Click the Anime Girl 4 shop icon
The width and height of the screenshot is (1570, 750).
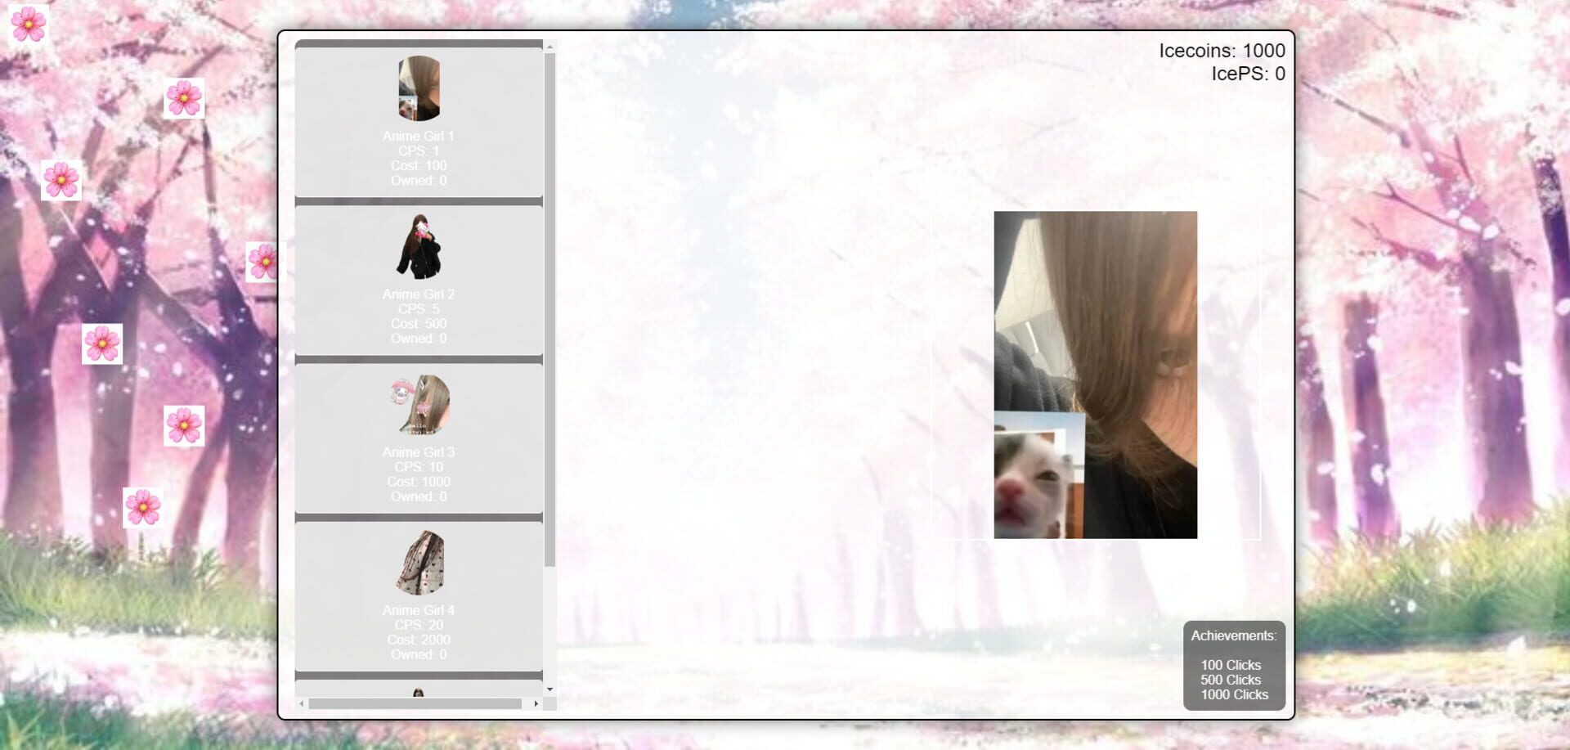tap(419, 563)
